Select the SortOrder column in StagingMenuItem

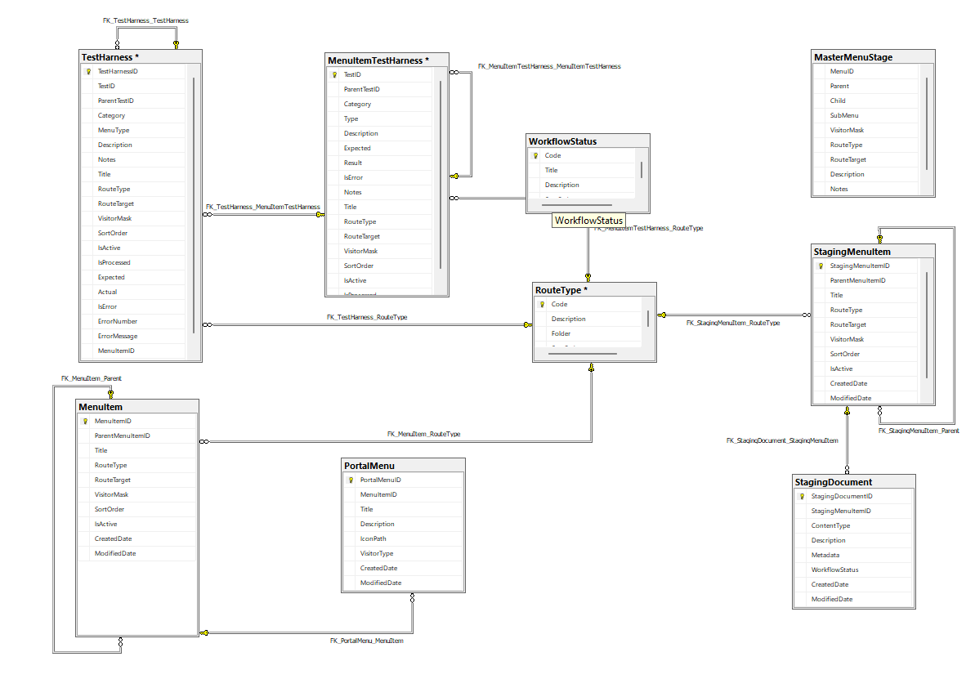click(x=866, y=355)
